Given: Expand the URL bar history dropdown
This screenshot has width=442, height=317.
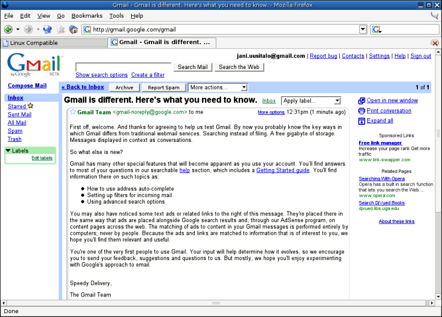Looking at the screenshot, I should pos(363,29).
